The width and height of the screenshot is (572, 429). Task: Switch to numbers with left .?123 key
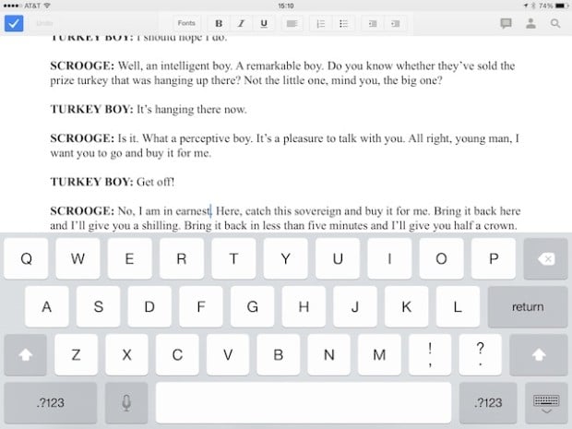coord(51,403)
